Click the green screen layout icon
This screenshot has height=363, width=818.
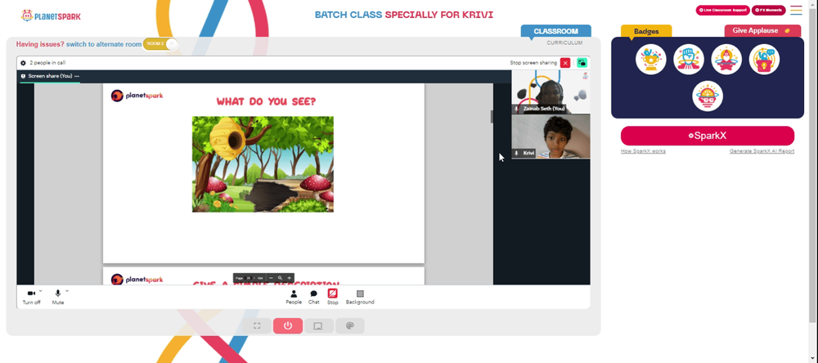click(582, 63)
